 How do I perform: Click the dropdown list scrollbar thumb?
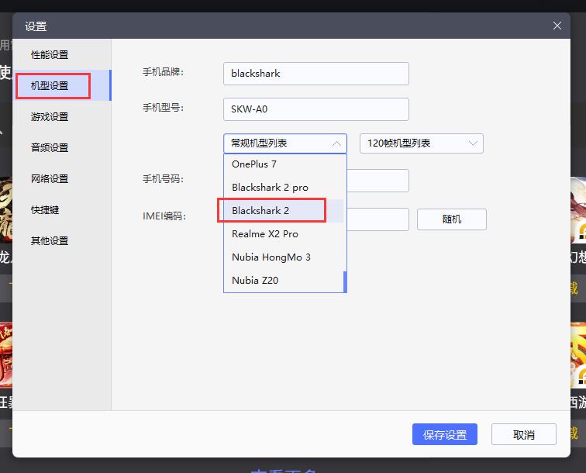pyautogui.click(x=345, y=281)
